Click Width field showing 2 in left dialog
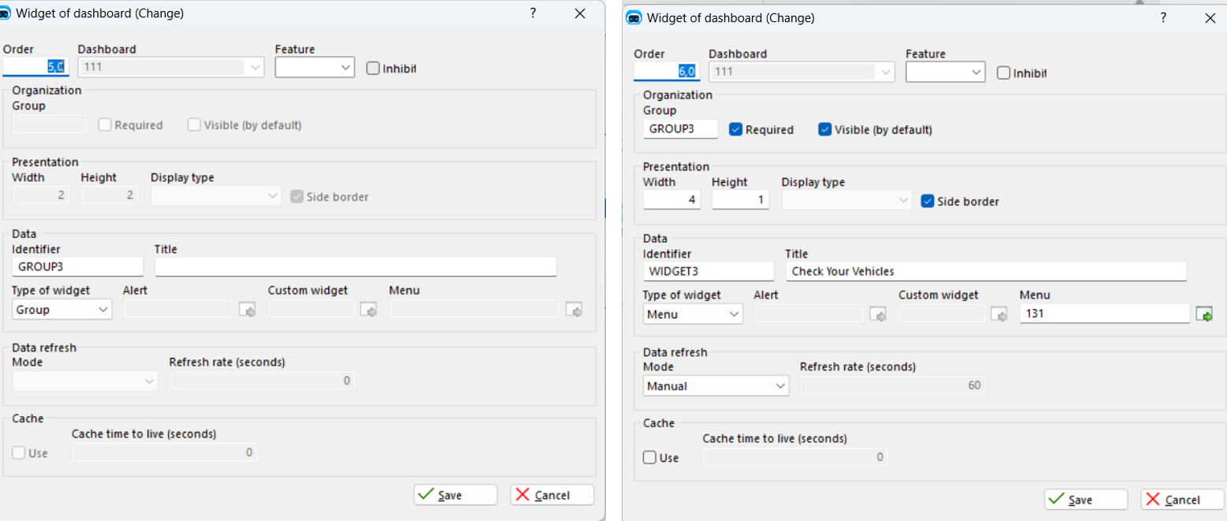 click(x=41, y=196)
